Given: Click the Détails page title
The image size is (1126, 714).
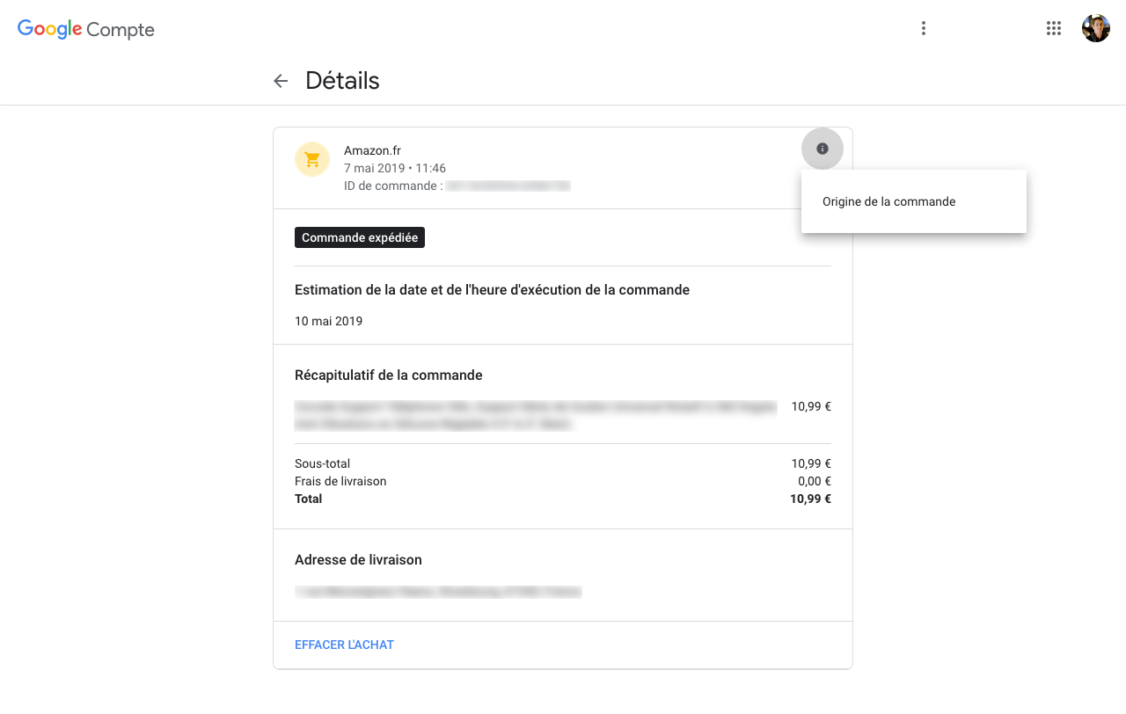Looking at the screenshot, I should click(x=342, y=81).
